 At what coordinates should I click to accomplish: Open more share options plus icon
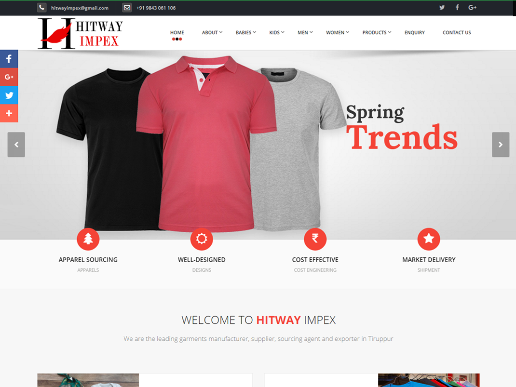click(x=9, y=114)
